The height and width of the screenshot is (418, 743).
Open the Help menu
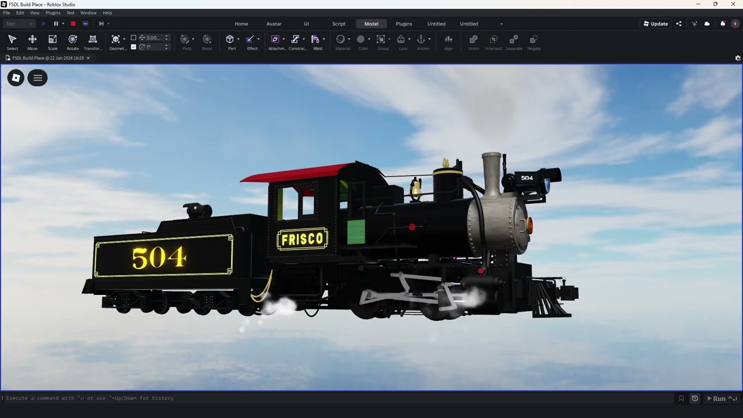click(x=107, y=13)
